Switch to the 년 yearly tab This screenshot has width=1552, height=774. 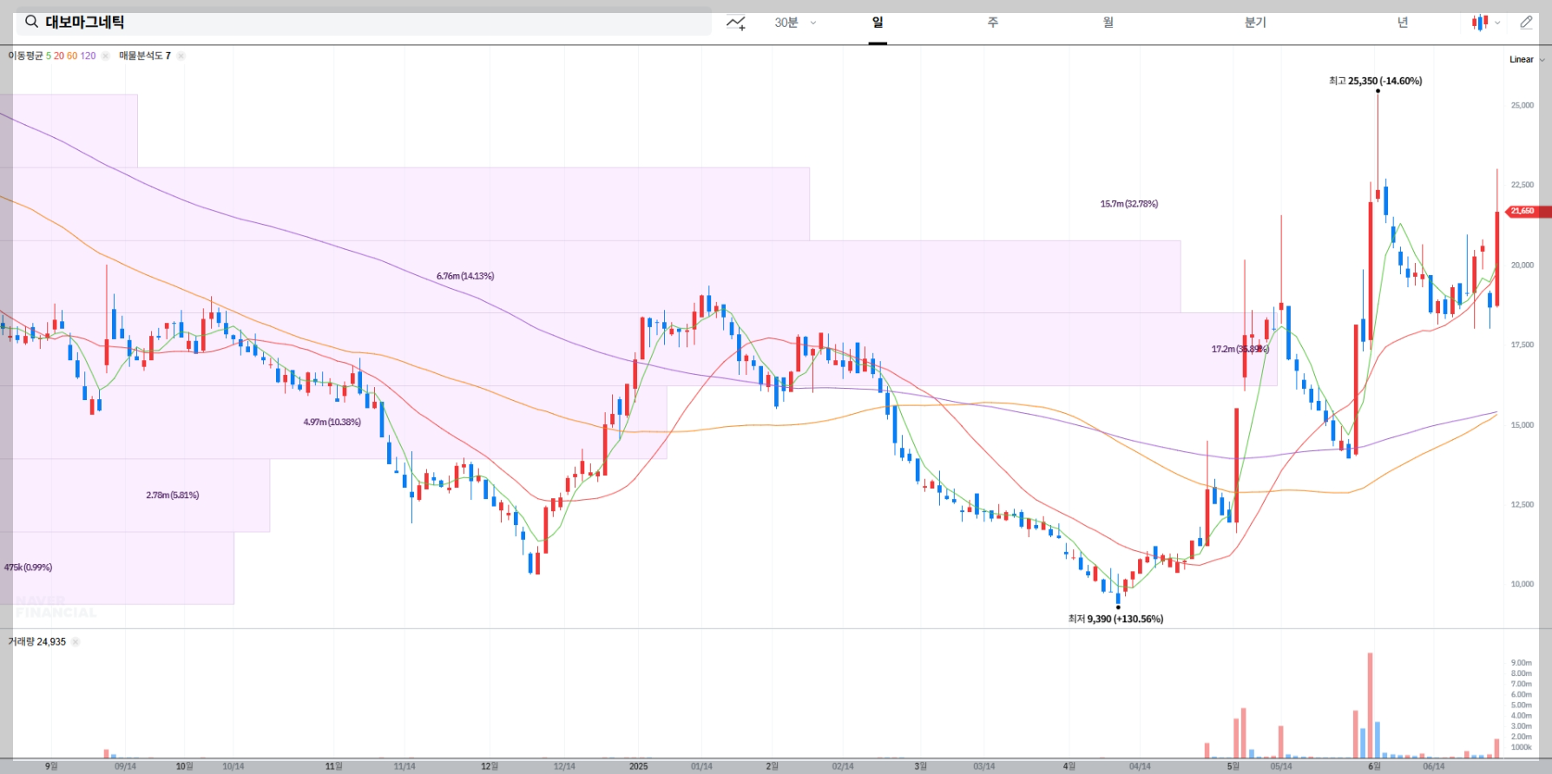point(1403,23)
